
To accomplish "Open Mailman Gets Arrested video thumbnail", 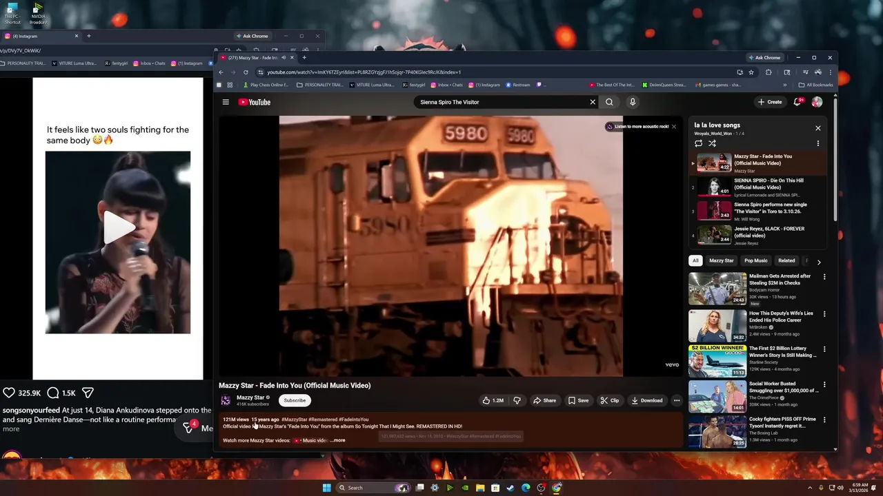I will point(717,289).
